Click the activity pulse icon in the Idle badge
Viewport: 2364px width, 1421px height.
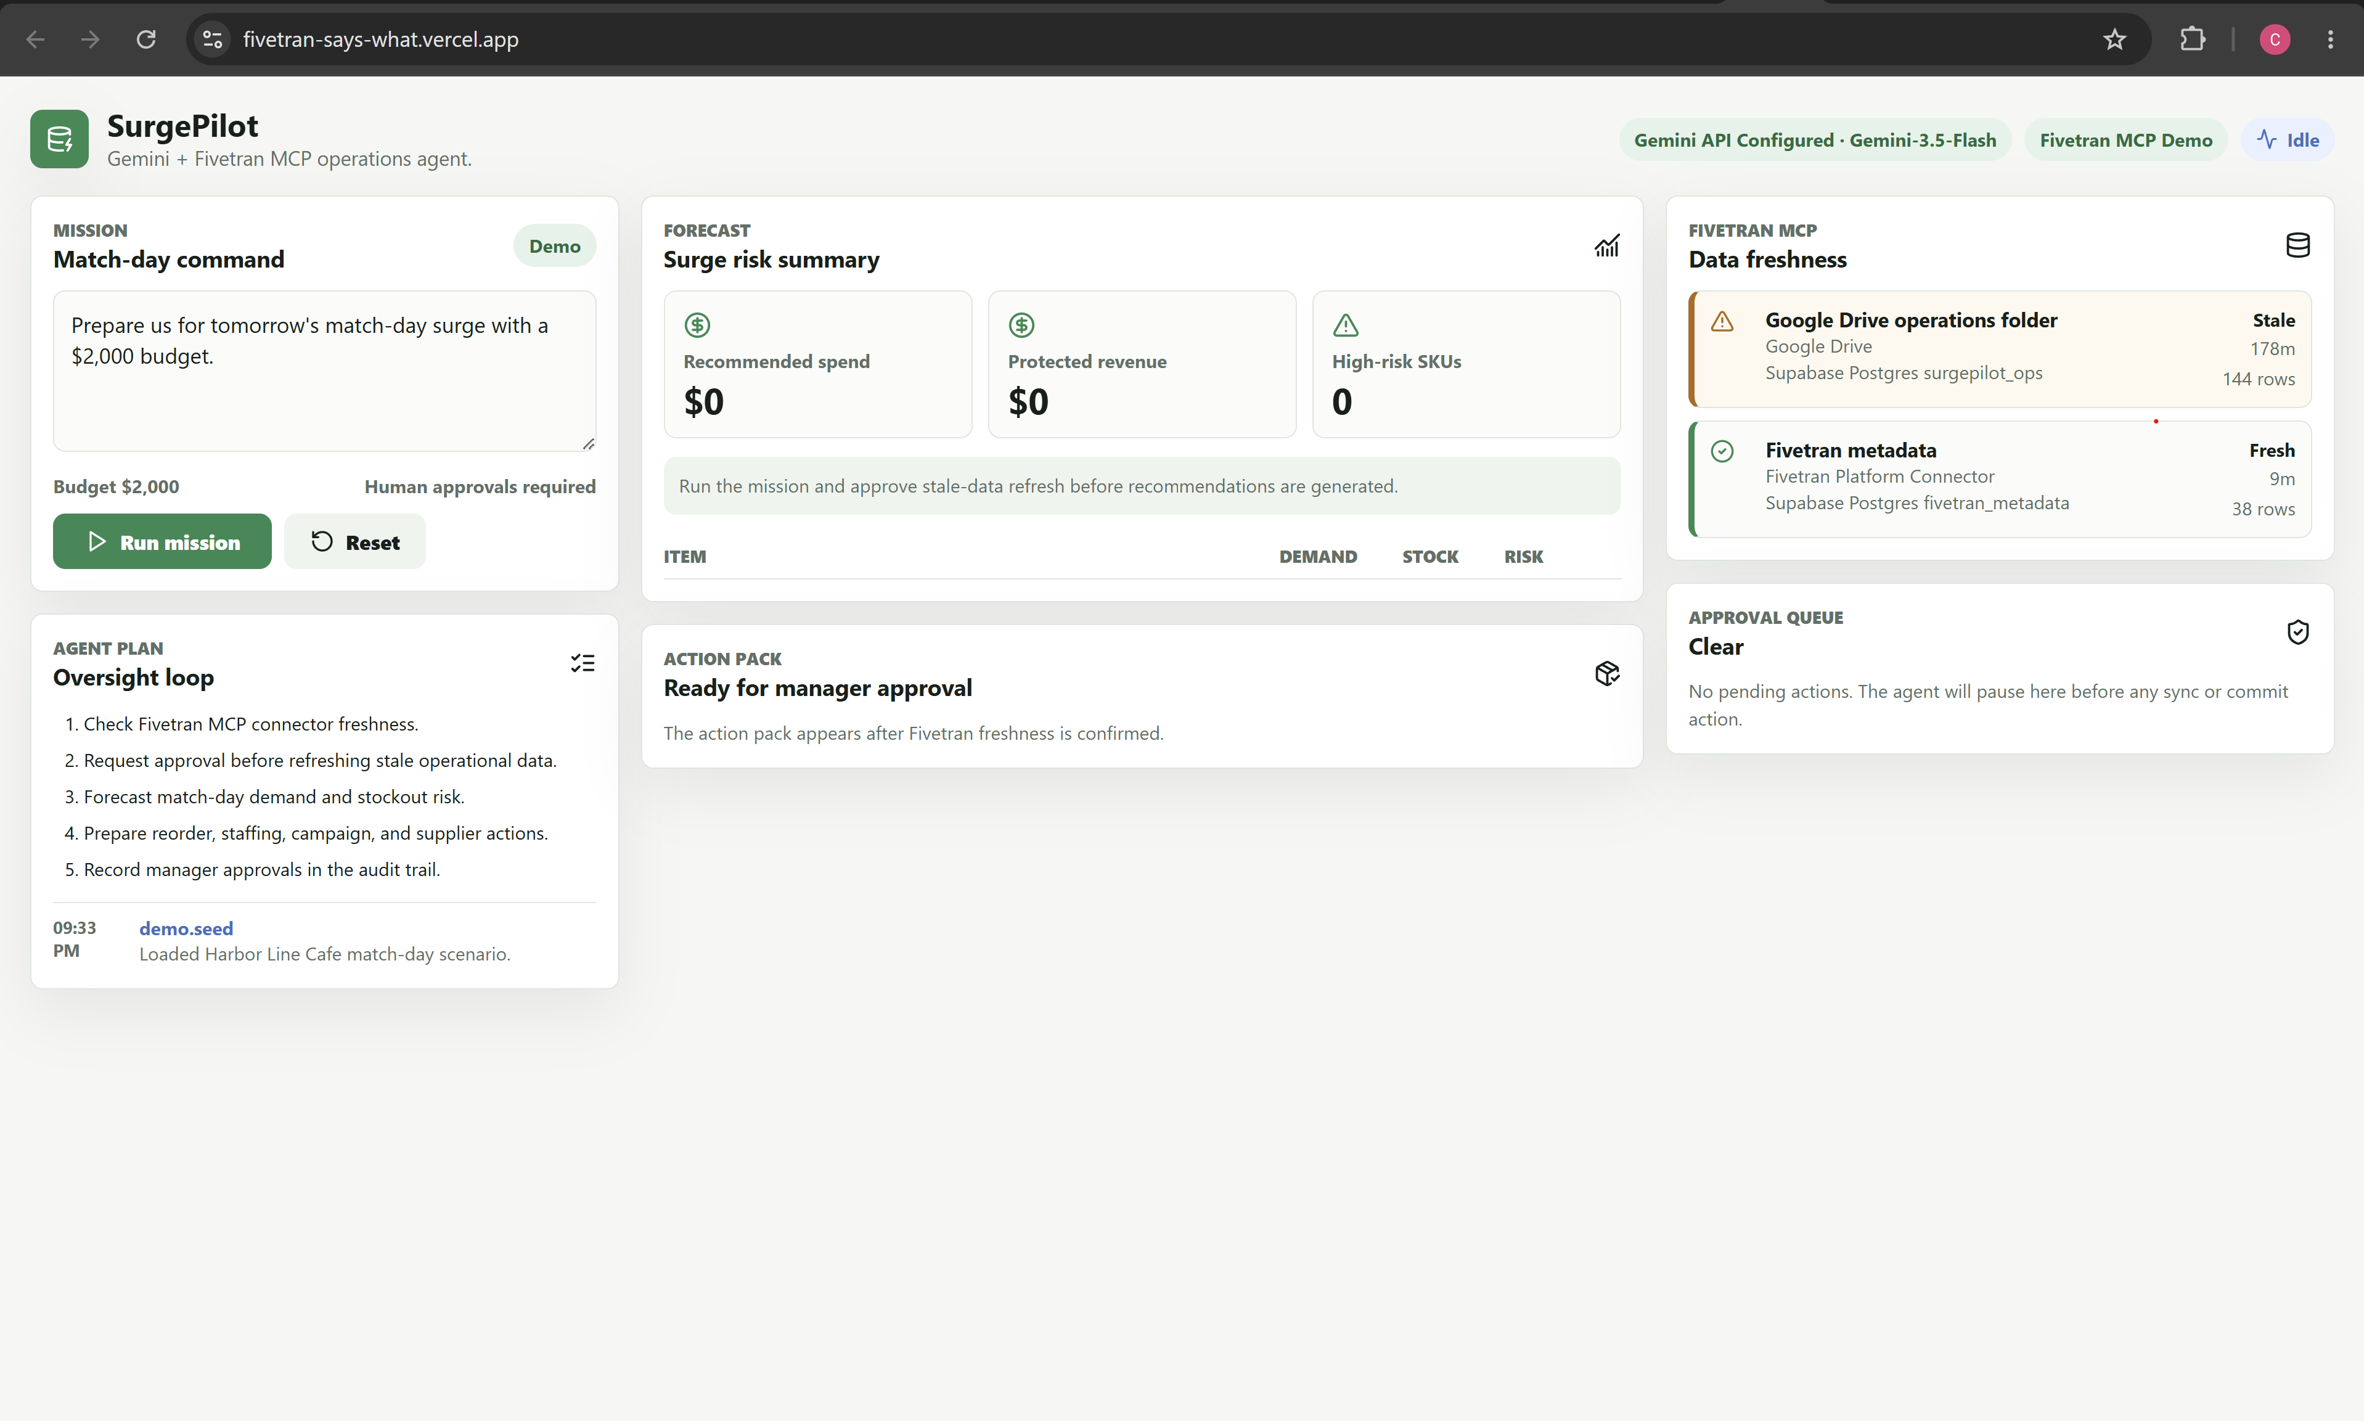point(2267,139)
